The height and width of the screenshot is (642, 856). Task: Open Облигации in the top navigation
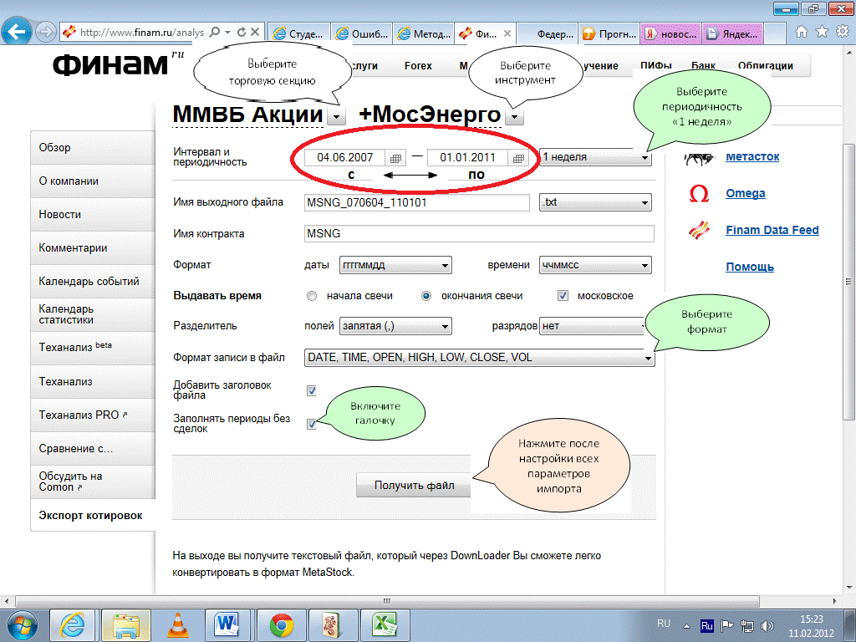766,65
